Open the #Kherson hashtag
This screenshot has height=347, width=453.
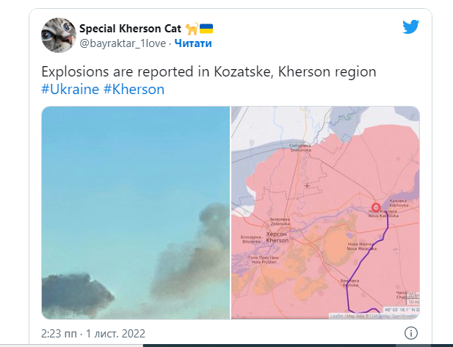point(134,90)
